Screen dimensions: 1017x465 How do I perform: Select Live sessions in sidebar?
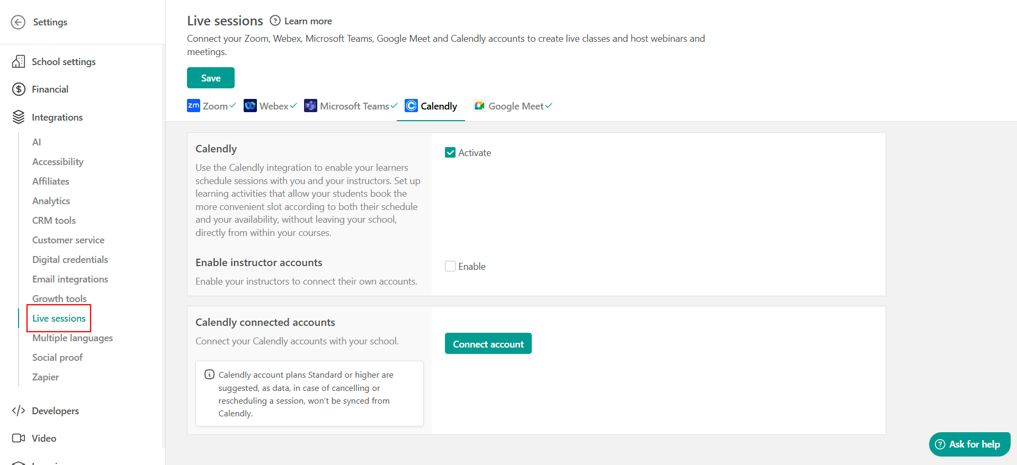pos(59,318)
